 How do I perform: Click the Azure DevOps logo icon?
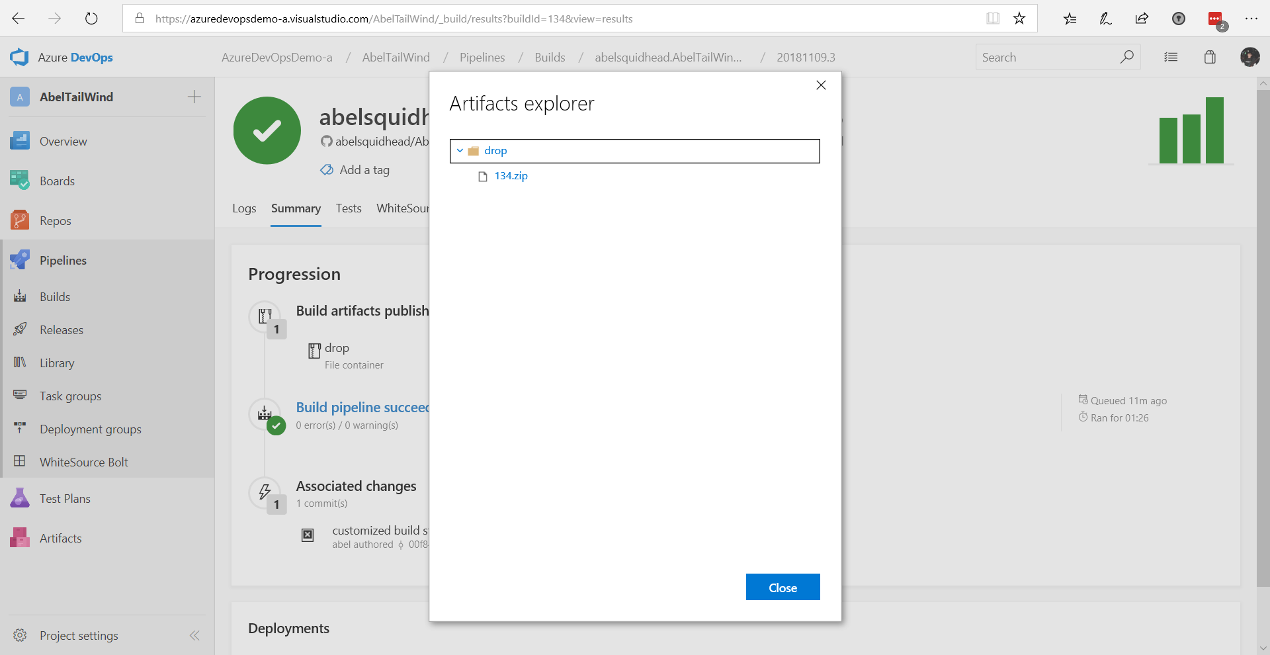(19, 58)
